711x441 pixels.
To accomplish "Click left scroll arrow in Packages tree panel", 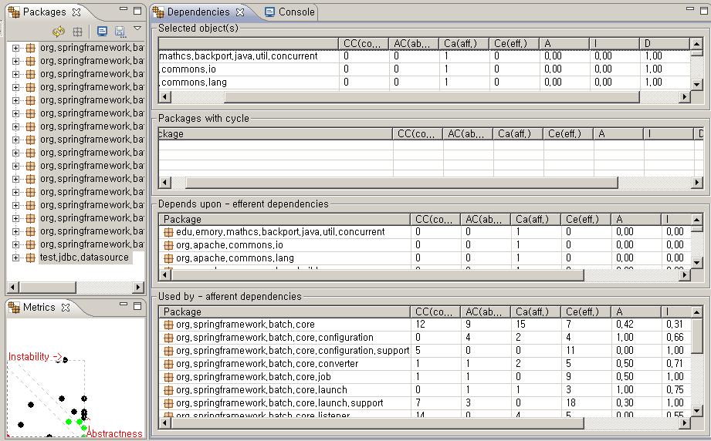I will pyautogui.click(x=13, y=287).
